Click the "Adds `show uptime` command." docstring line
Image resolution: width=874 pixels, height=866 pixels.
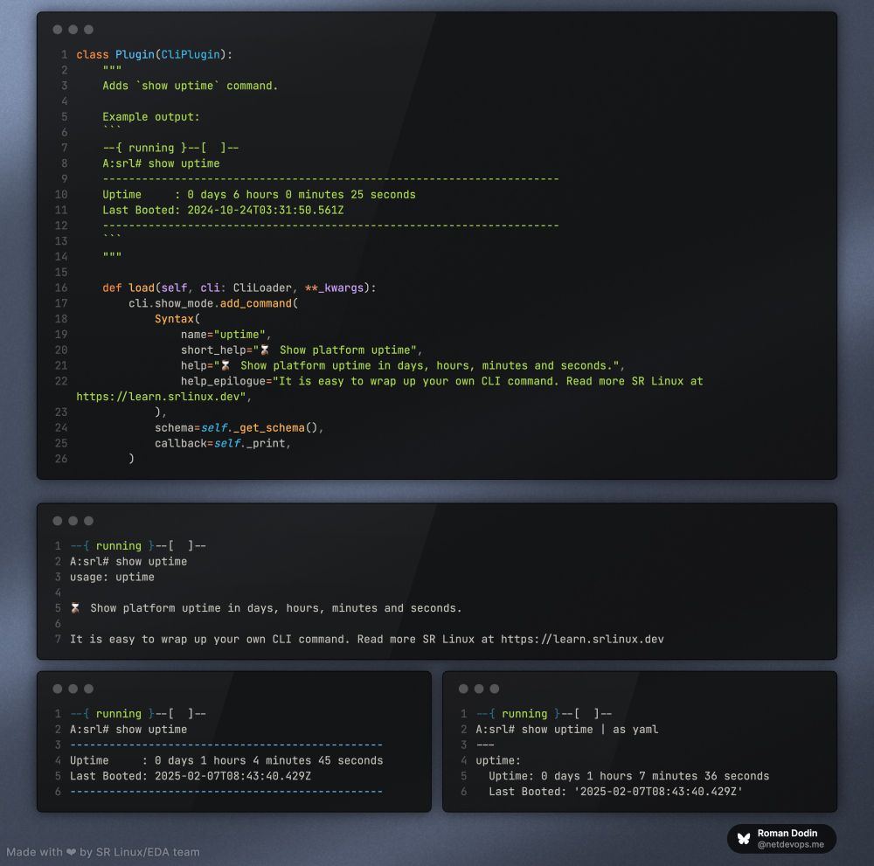tap(190, 86)
